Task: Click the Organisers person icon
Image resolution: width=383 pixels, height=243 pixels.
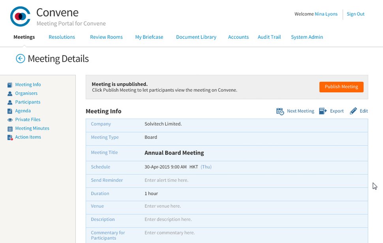Action: coord(10,93)
